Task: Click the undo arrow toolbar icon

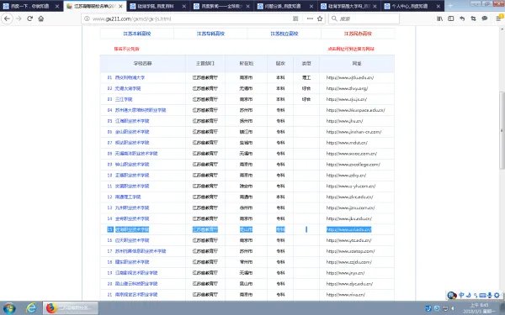Action: point(462,19)
